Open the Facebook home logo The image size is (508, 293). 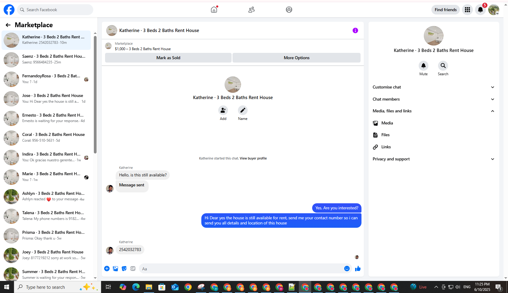[x=9, y=10]
